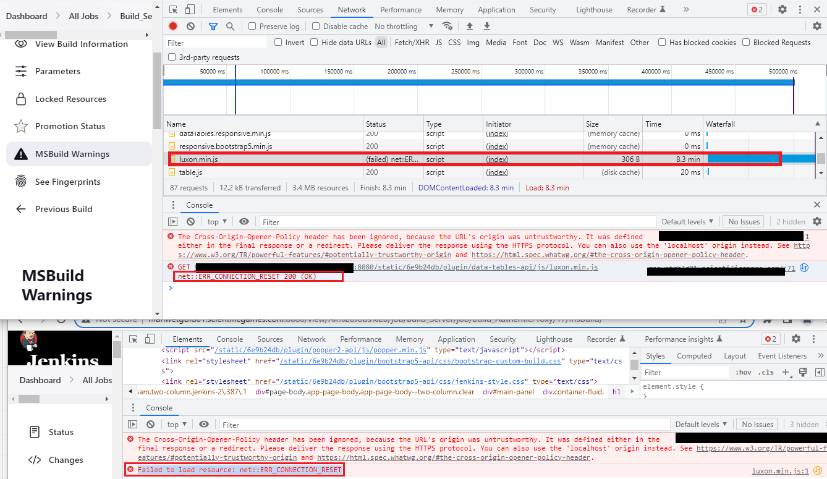Screen dimensions: 827x479
Task: Clear console in bottom console drawer
Action: [x=150, y=425]
